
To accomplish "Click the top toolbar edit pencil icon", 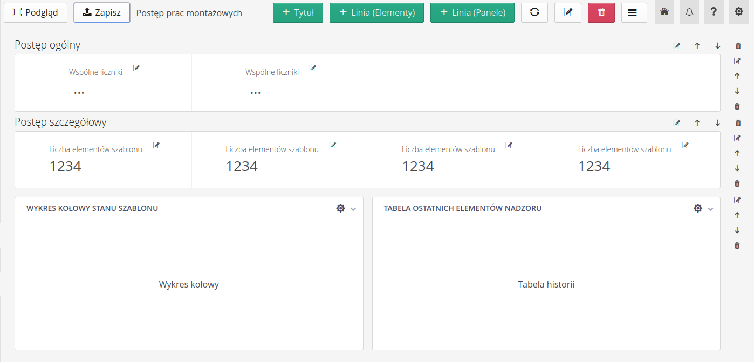I will 567,12.
